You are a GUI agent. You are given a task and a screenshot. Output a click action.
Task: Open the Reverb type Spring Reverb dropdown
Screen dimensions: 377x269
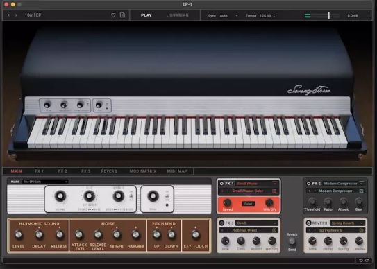(x=347, y=223)
